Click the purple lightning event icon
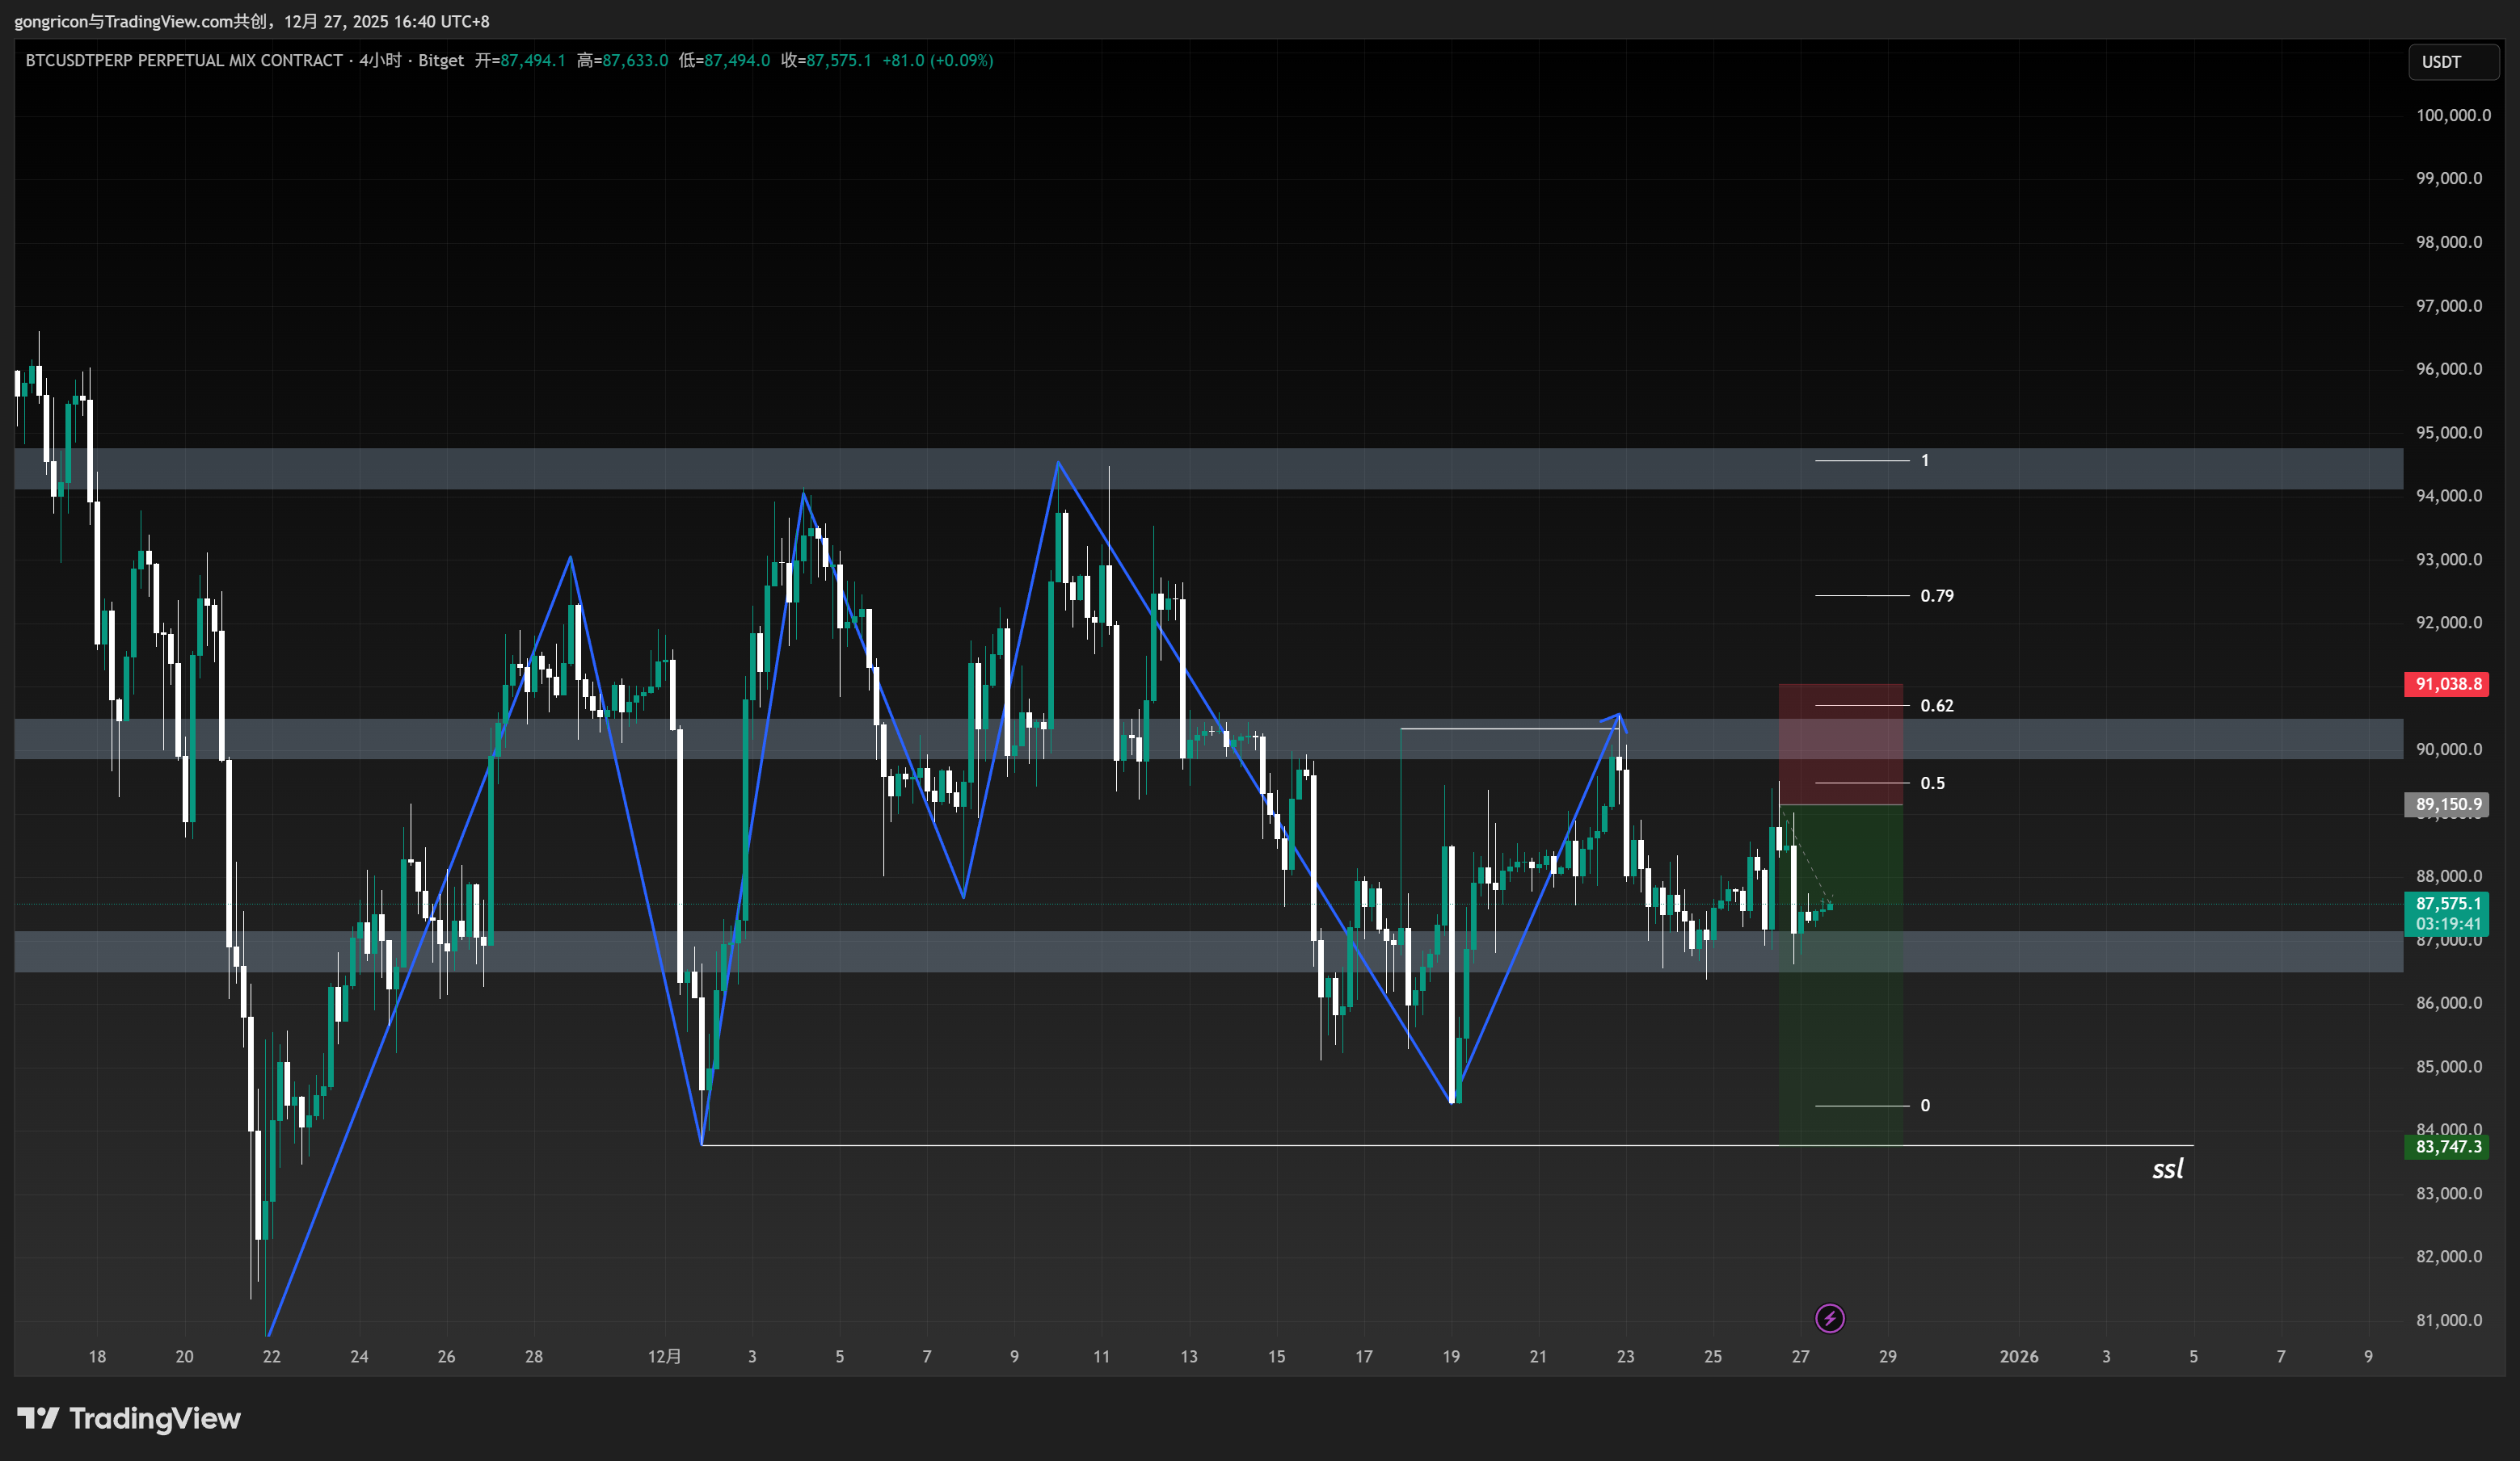The width and height of the screenshot is (2520, 1461). click(1829, 1318)
